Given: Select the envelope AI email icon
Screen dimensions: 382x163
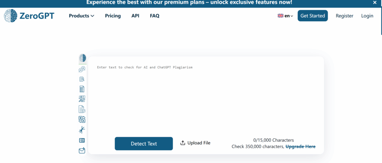Looking at the screenshot, I should (x=82, y=150).
